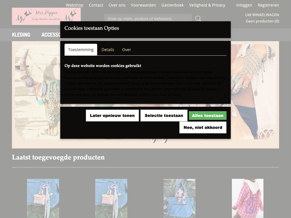Click Registreren link
291x218 pixels.
point(268,5)
